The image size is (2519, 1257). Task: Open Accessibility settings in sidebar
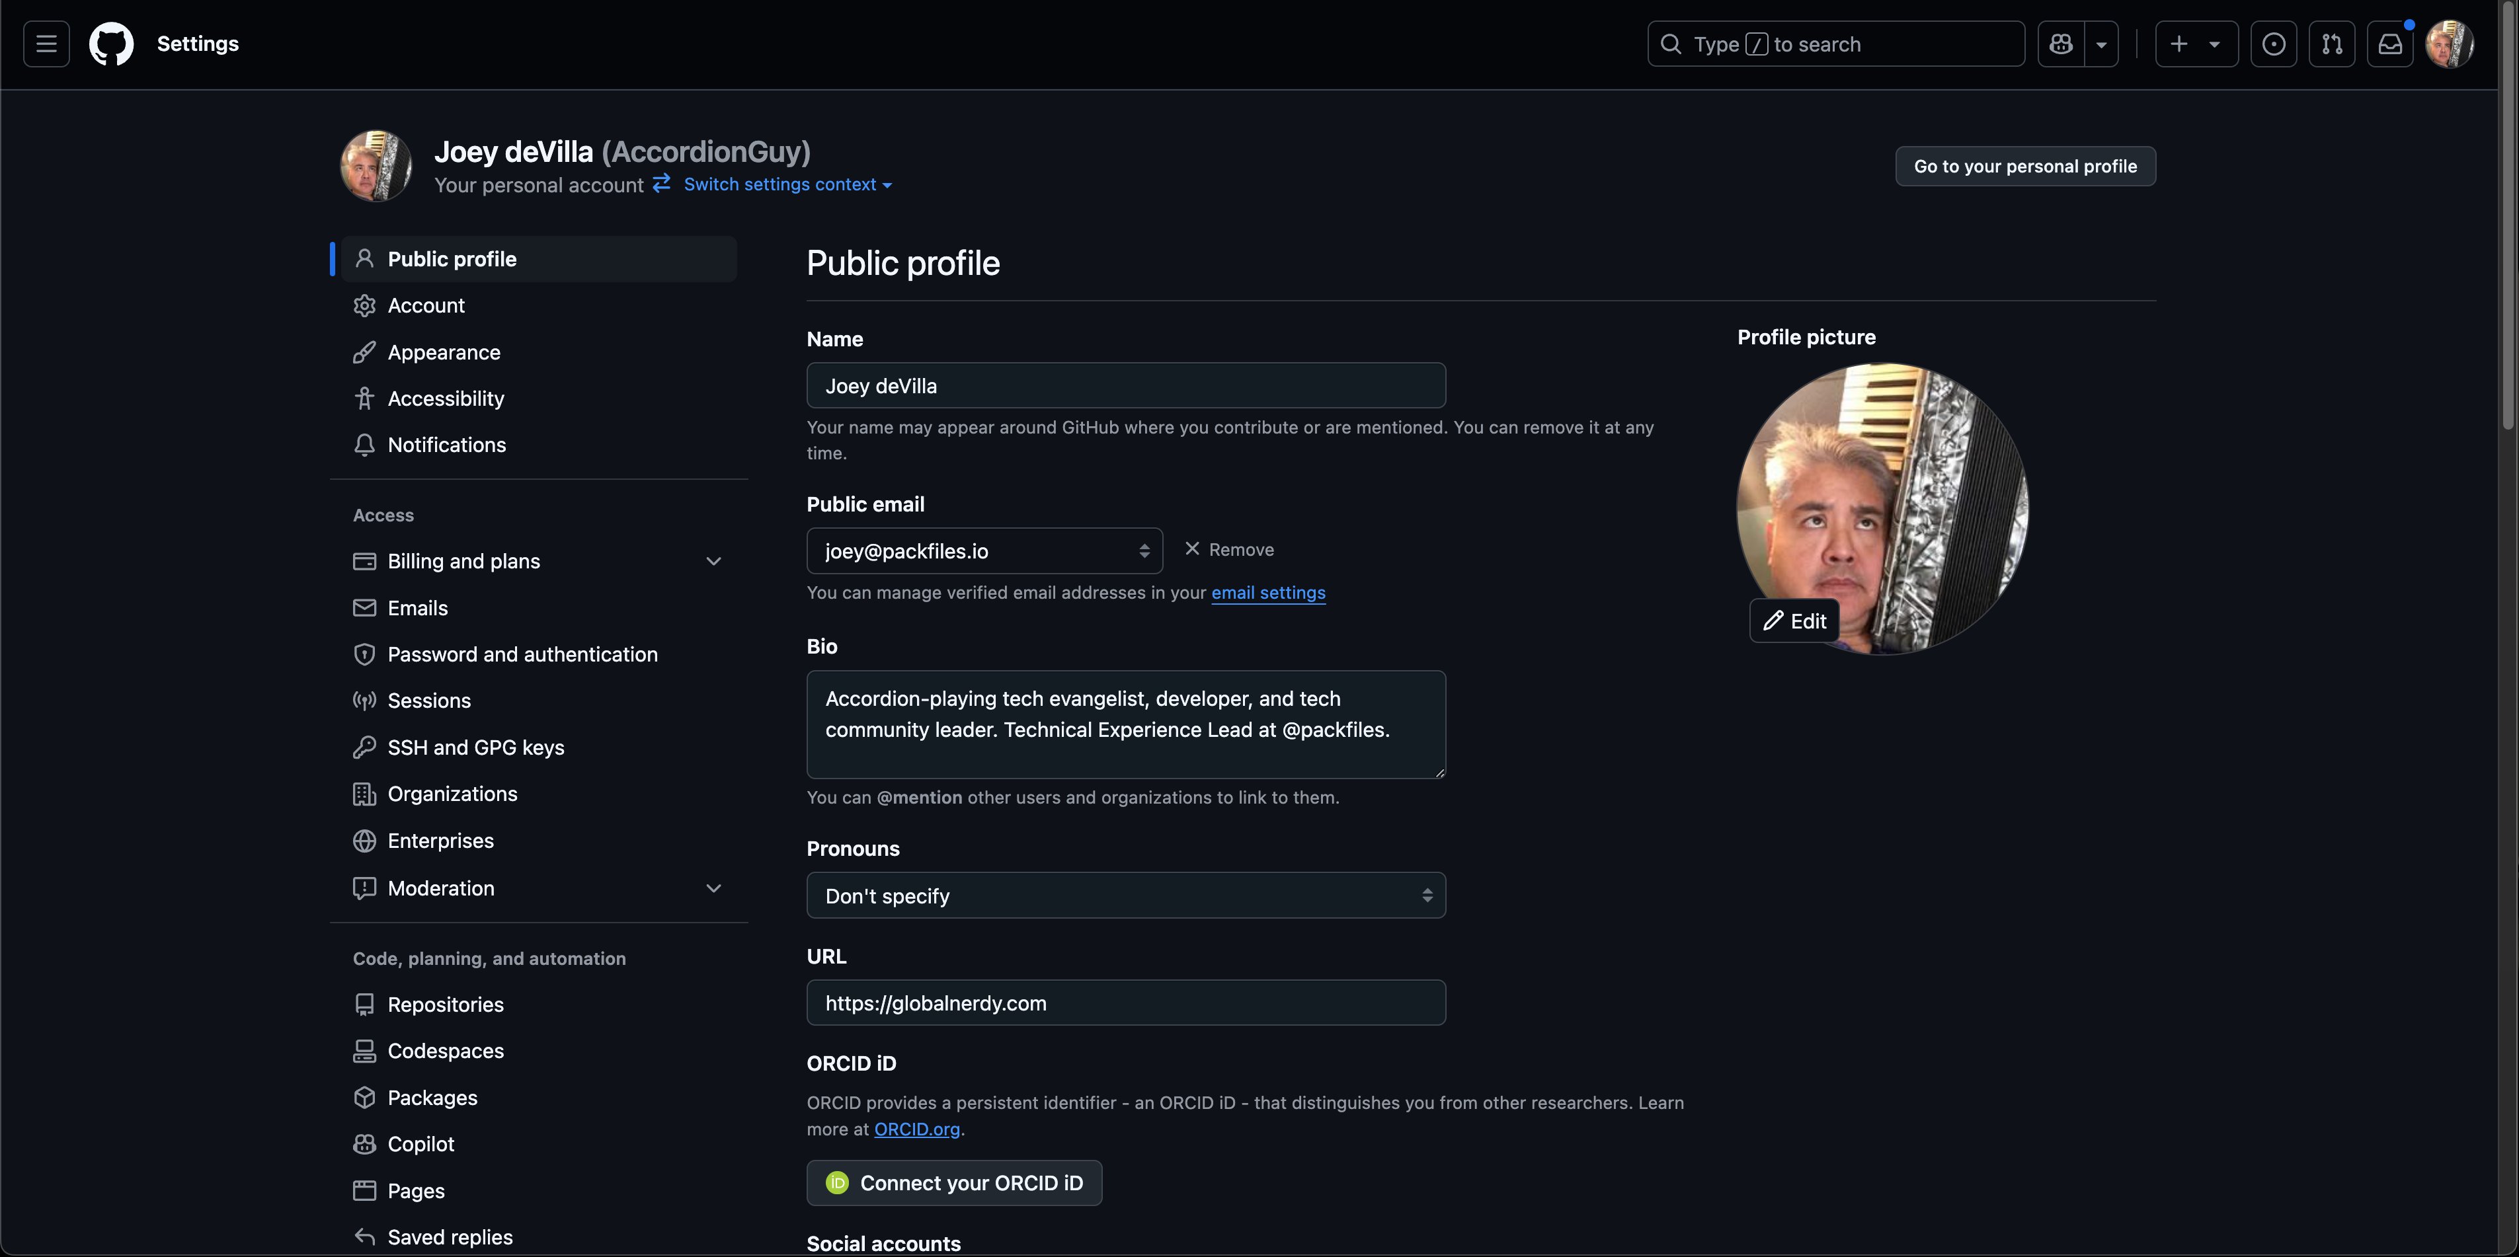click(x=539, y=398)
